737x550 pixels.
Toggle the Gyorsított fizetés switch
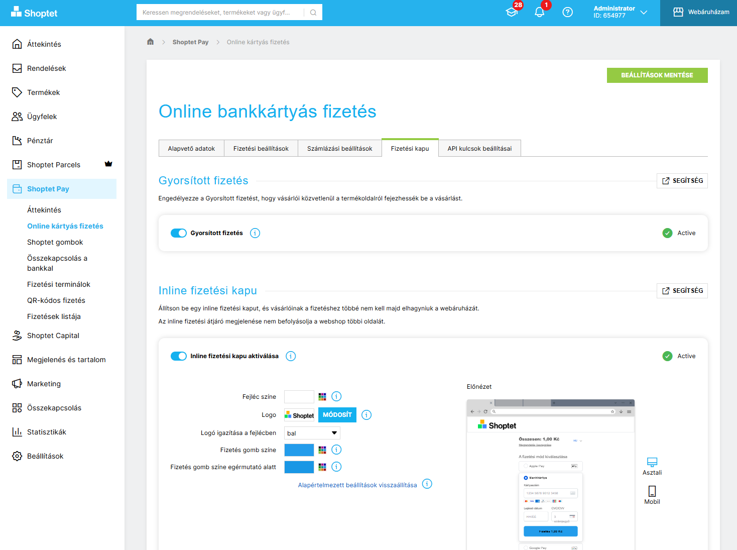179,233
